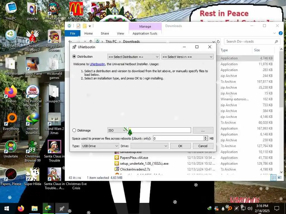Open Internet Download Manager desktop shortcut
Screen dimensions: 286x214
tap(32, 123)
